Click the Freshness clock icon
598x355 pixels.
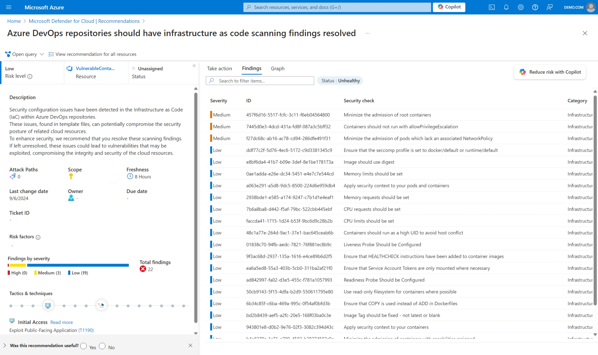(x=130, y=177)
